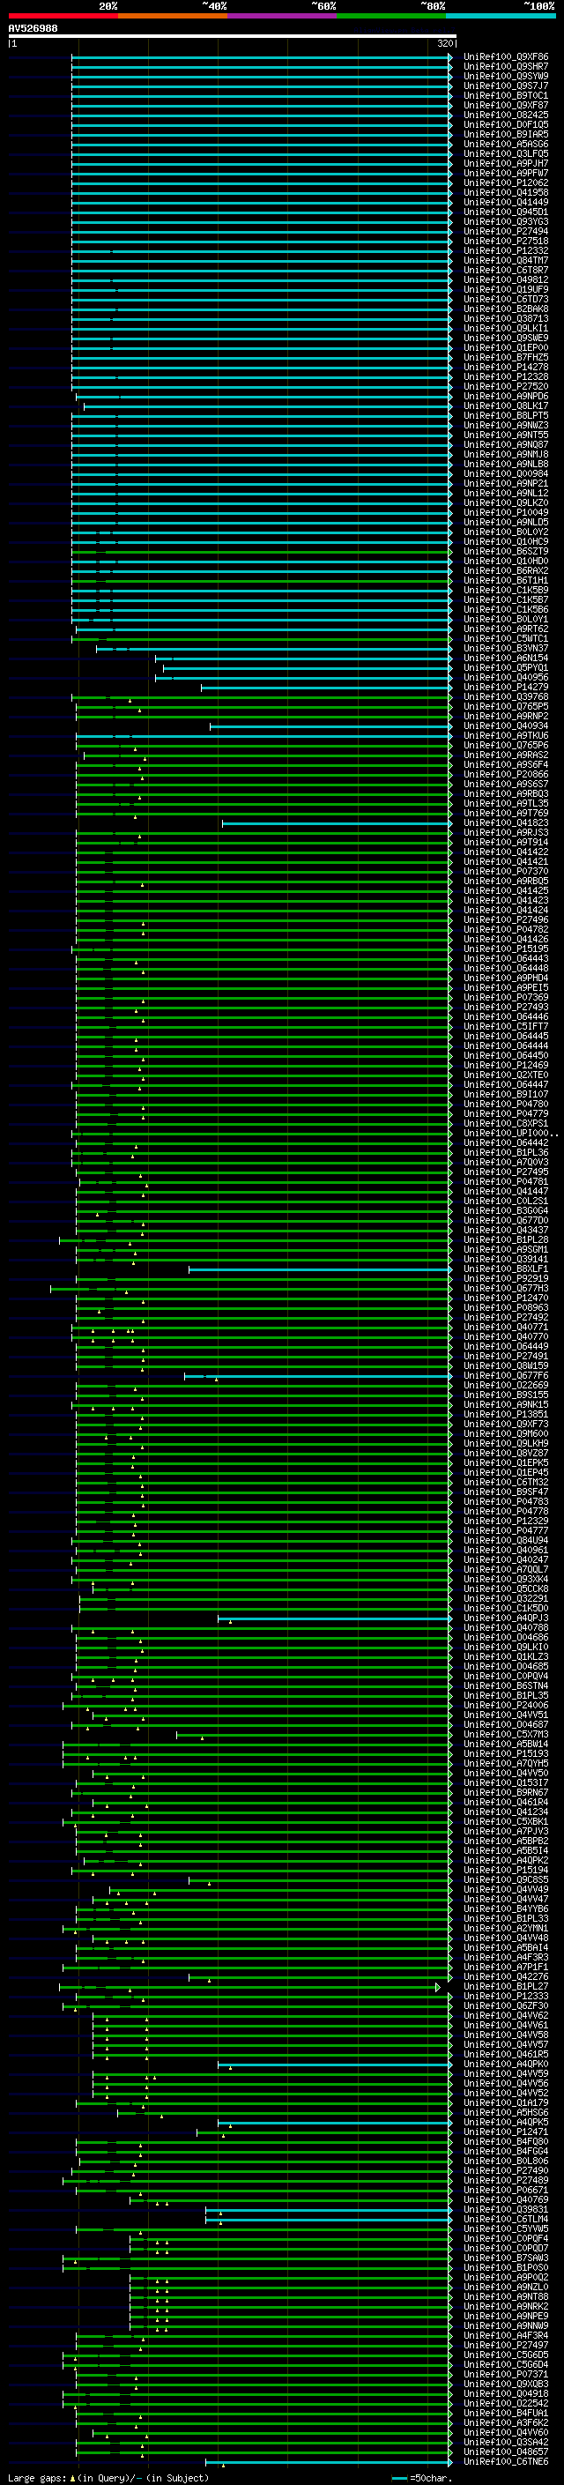Image resolution: width=564 pixels, height=2485 pixels.
Task: Select hit UniRef100_Q9XF86
Action: (x=506, y=57)
